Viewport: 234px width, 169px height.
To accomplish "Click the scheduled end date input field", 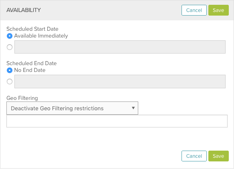I will [120, 82].
